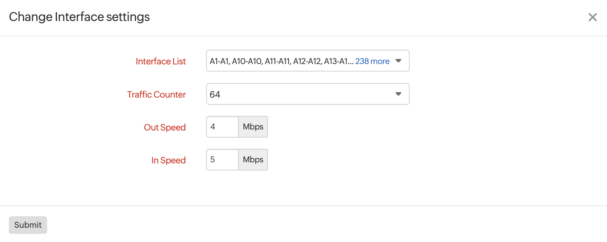Click the '238 more' link
The image size is (607, 242).
[x=372, y=61]
